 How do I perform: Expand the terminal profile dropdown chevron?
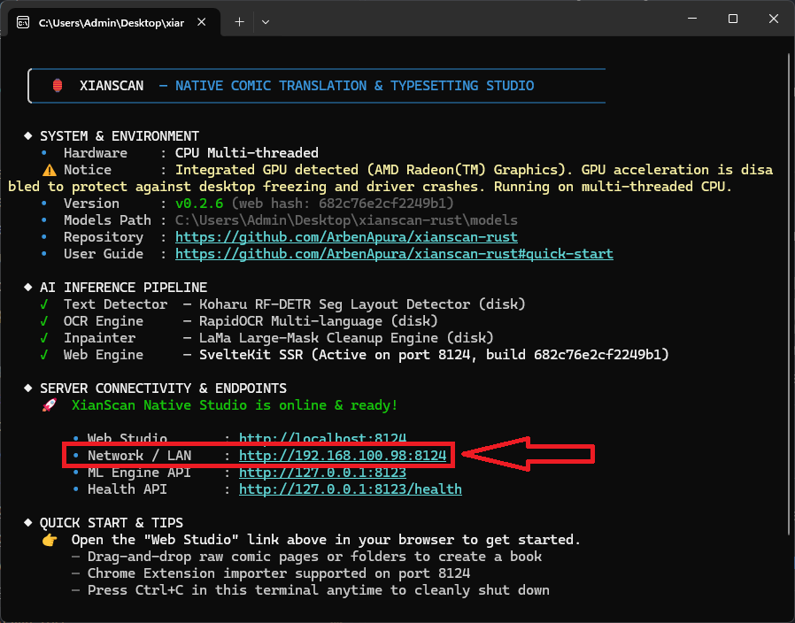266,22
